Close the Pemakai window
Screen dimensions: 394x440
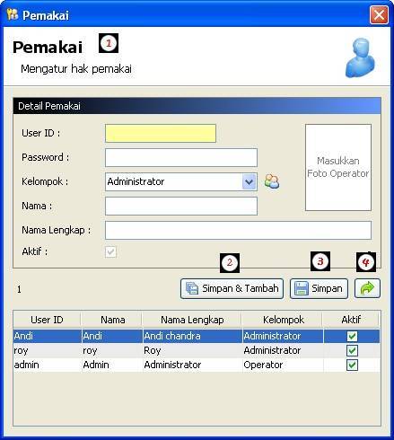[379, 14]
